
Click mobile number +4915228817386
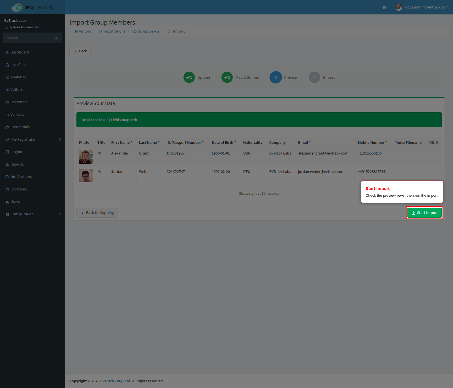pos(371,172)
